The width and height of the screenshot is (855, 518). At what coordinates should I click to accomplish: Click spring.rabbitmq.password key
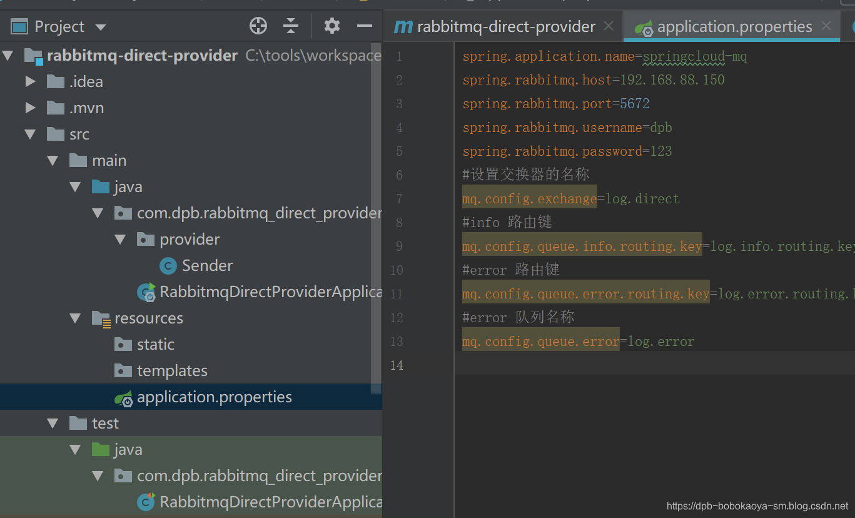(552, 152)
